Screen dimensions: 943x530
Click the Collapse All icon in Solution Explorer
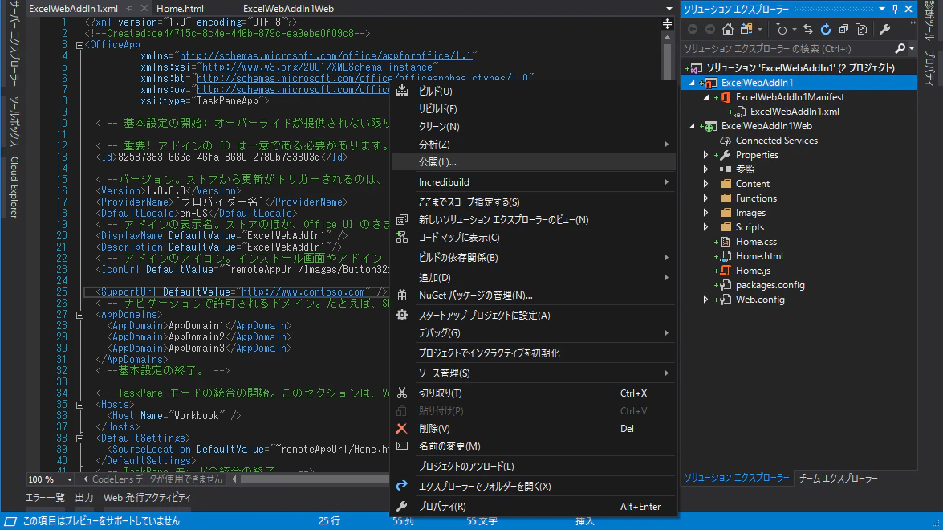click(843, 29)
